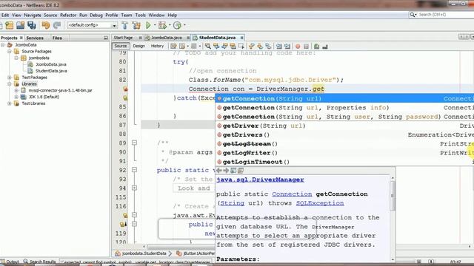Click the Last Edit editor toolbar icon
The width and height of the screenshot is (474, 266).
pos(173,46)
